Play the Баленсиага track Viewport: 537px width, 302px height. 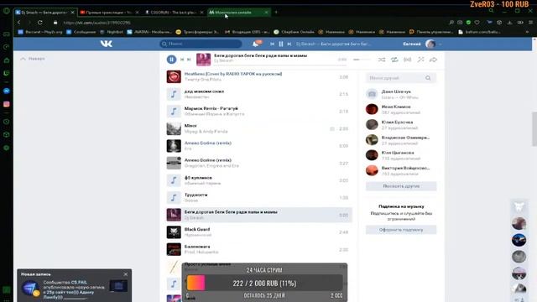coord(259,249)
